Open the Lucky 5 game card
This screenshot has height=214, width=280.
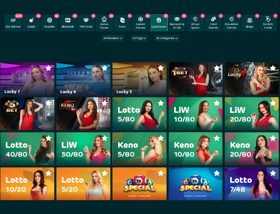tap(140, 79)
